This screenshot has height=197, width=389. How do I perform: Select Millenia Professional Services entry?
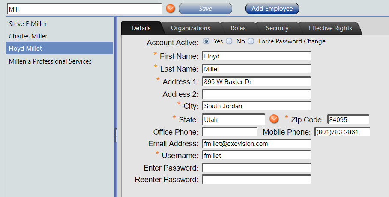(x=50, y=61)
